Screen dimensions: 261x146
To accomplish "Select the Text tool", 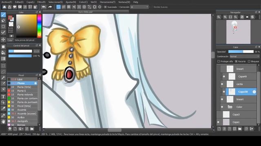I will (3, 97).
